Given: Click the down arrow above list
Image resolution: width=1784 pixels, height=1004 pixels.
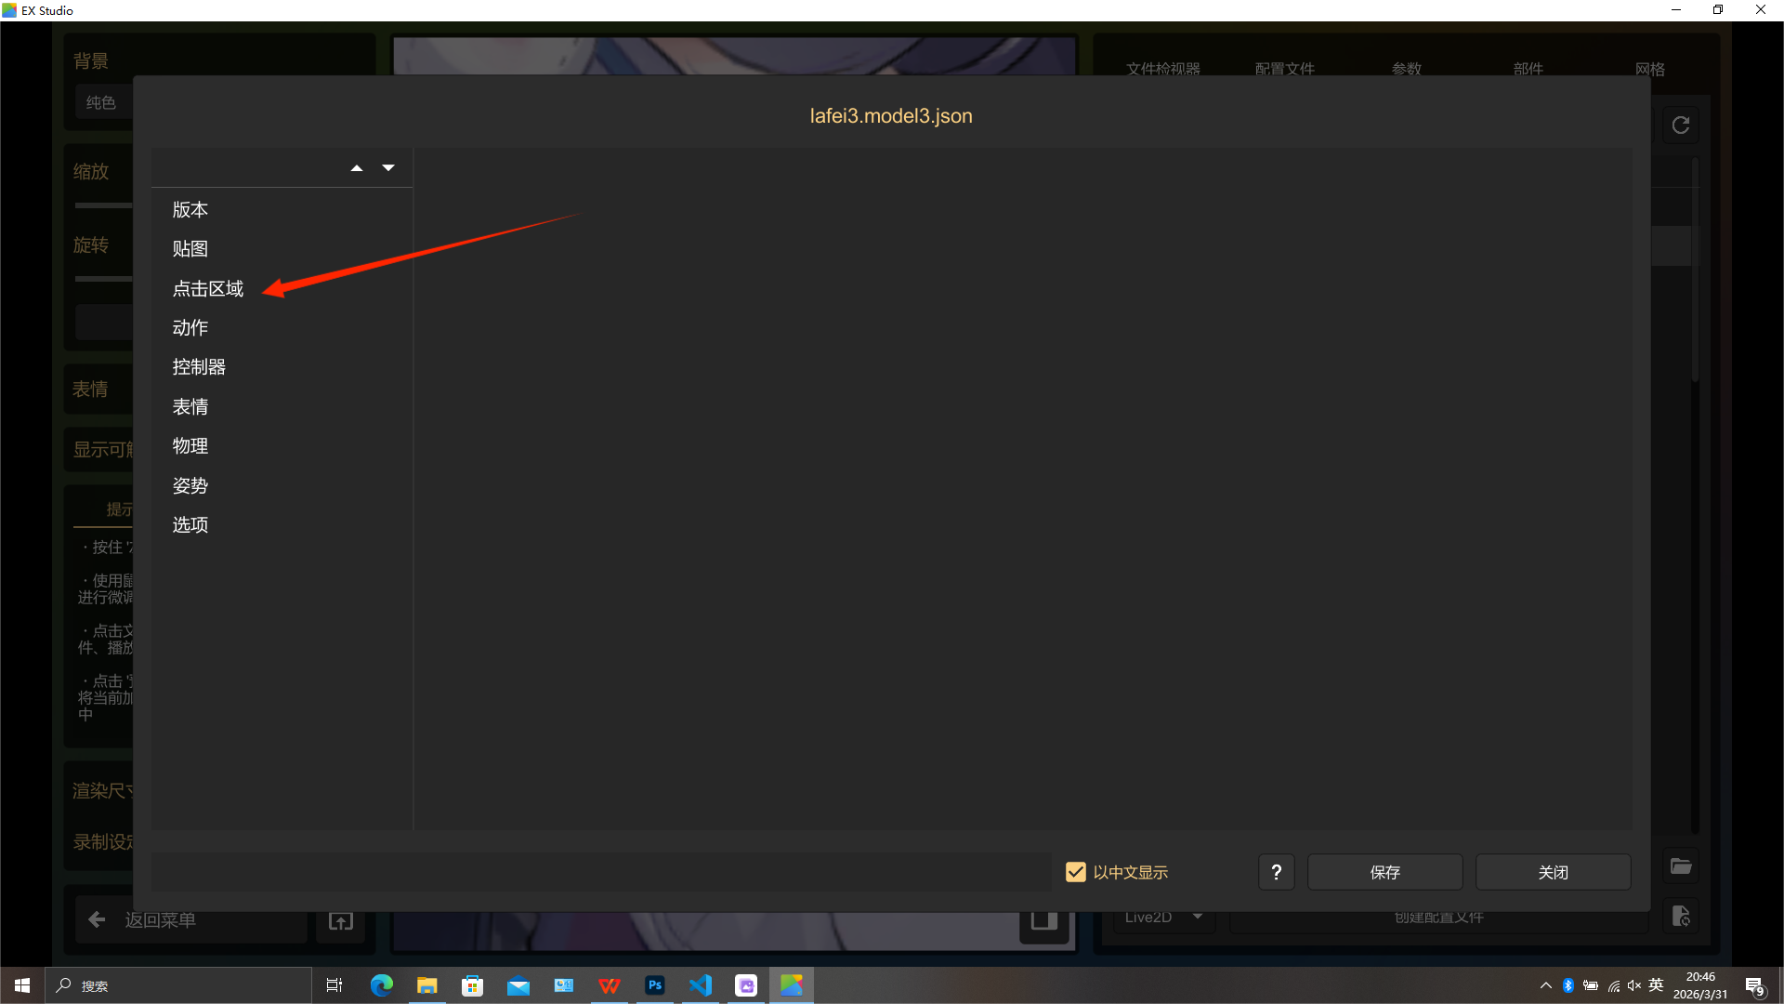Looking at the screenshot, I should click(x=388, y=168).
